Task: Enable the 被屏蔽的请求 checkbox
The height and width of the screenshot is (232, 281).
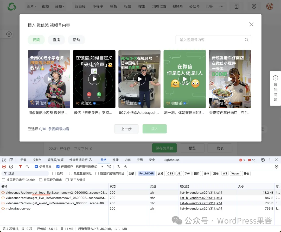Action: coord(41,180)
